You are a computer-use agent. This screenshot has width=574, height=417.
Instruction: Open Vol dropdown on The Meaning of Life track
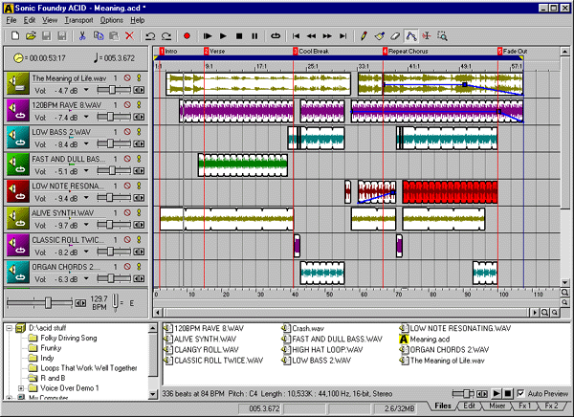tap(86, 90)
